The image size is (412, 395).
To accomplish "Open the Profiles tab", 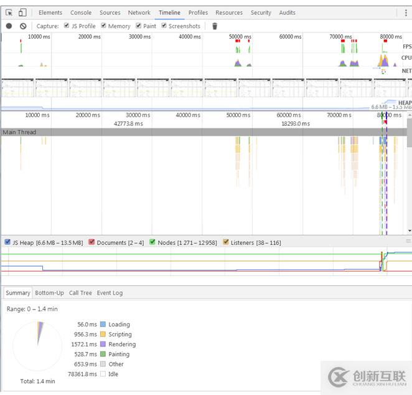I will tap(198, 12).
